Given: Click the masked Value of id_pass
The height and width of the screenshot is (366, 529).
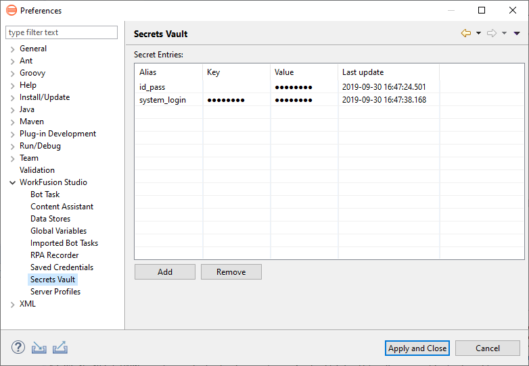Looking at the screenshot, I should pyautogui.click(x=294, y=87).
